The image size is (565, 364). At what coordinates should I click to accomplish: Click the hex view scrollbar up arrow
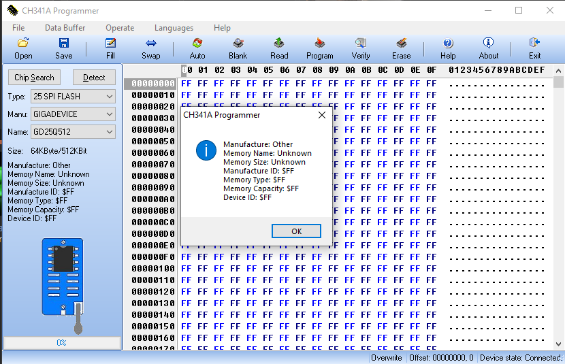point(558,71)
